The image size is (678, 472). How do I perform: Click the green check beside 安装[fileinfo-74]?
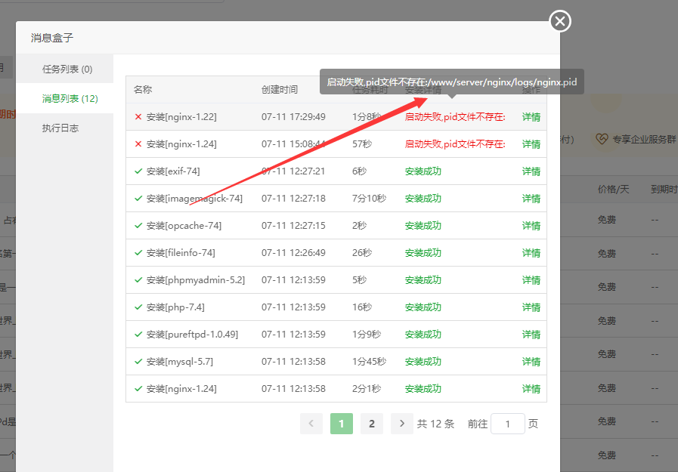138,253
